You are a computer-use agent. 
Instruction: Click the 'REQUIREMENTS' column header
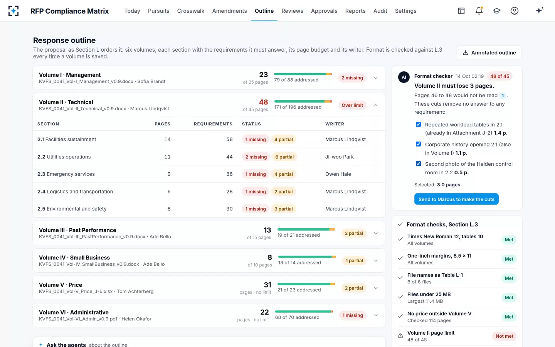click(x=213, y=124)
